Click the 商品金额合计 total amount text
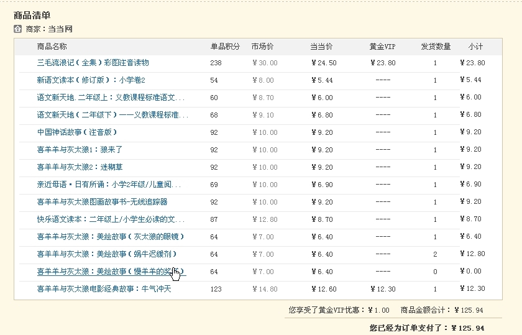522x335 pixels. point(442,310)
